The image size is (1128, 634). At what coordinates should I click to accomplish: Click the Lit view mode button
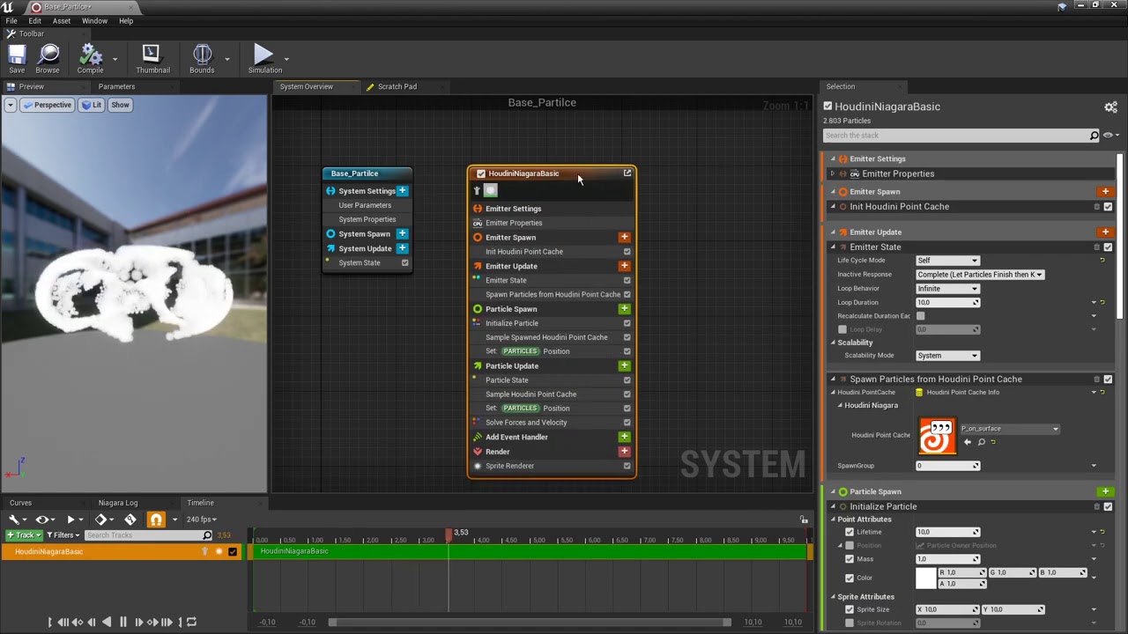92,105
